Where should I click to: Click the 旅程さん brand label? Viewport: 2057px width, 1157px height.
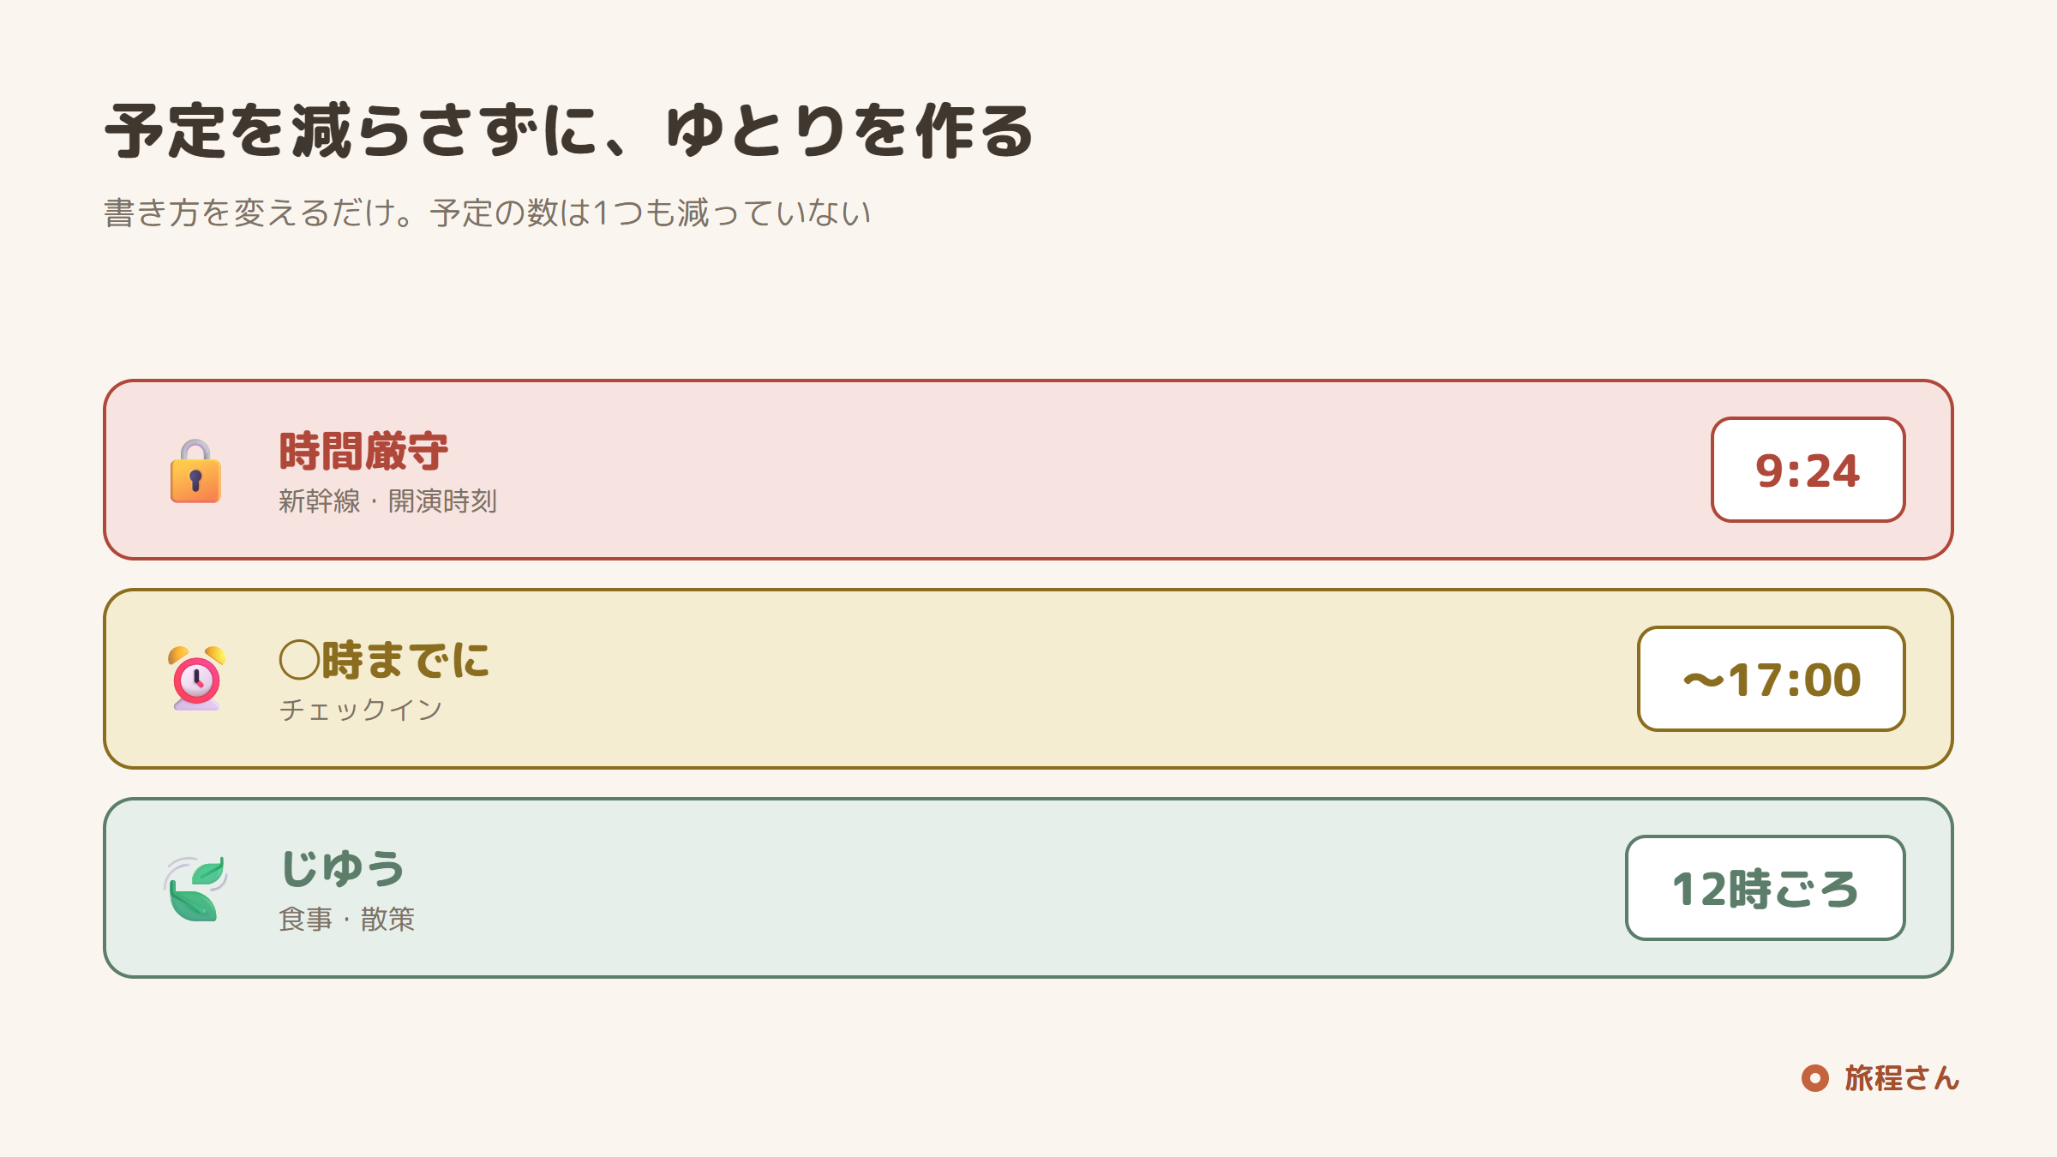point(1902,1078)
